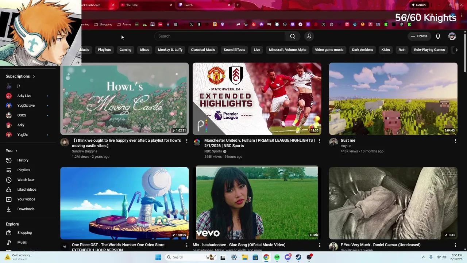Screen dimensions: 467x263
Task: Click inside the YouTube search field
Action: coord(220,36)
